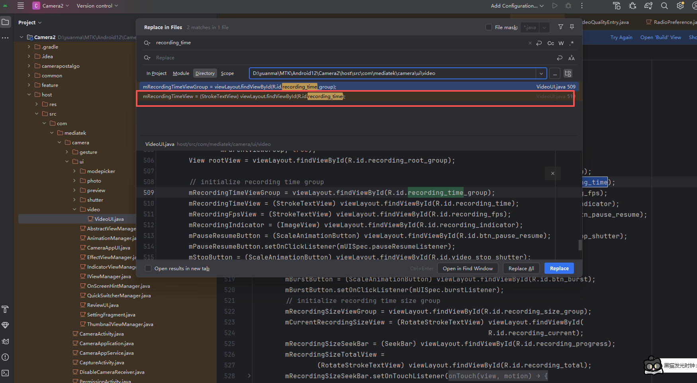Enable the File mask checkbox
The image size is (697, 383).
click(x=489, y=27)
